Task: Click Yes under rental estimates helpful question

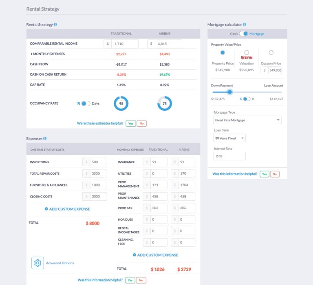Action: (130, 123)
